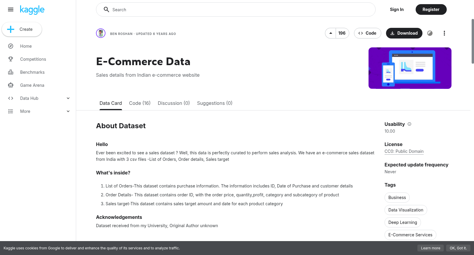Click the BEN ROSHAN author name
Viewport: 474px width, 255px height.
click(x=121, y=34)
